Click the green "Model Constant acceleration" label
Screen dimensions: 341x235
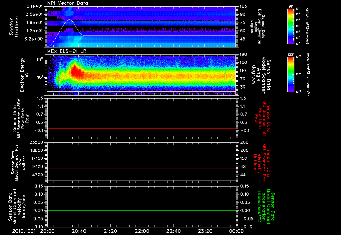pyautogui.click(x=266, y=207)
